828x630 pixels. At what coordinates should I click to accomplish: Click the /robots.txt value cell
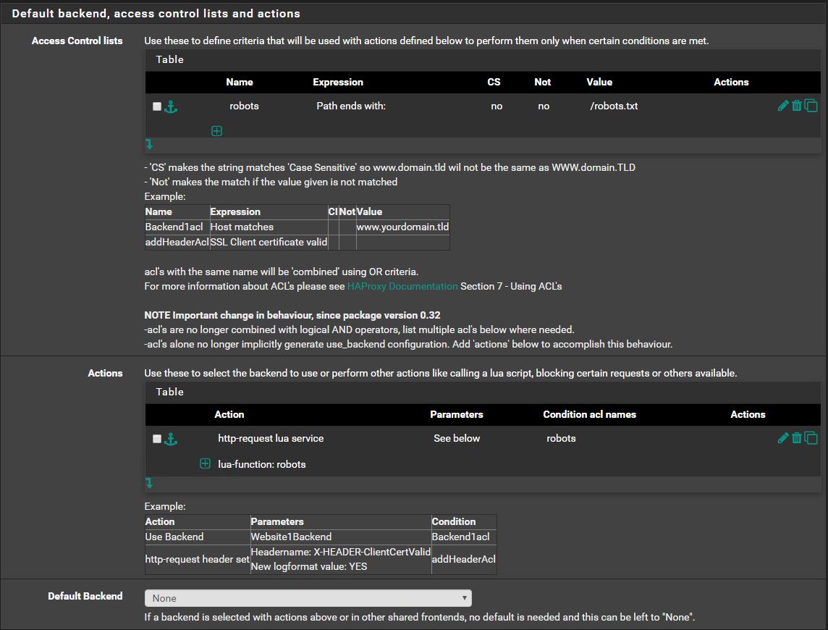pyautogui.click(x=614, y=106)
